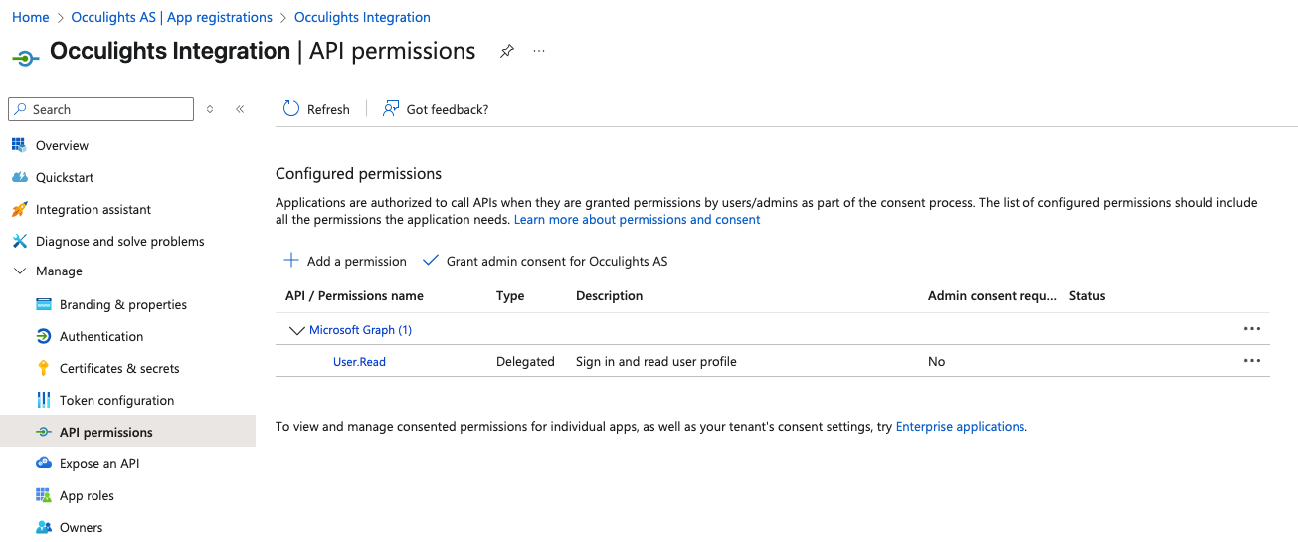Image resolution: width=1298 pixels, height=542 pixels.
Task: Select App roles in the sidebar
Action: (87, 495)
